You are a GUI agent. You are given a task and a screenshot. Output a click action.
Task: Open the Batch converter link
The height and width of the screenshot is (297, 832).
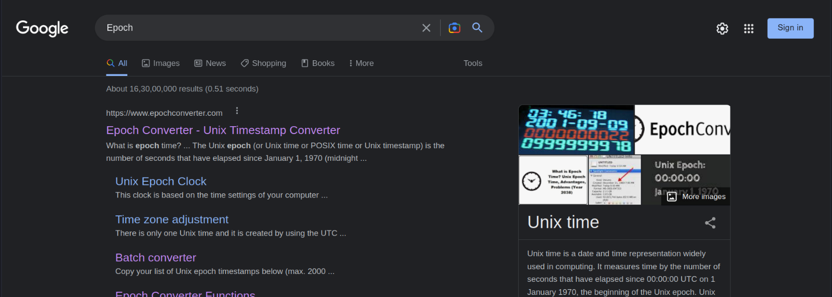[156, 258]
